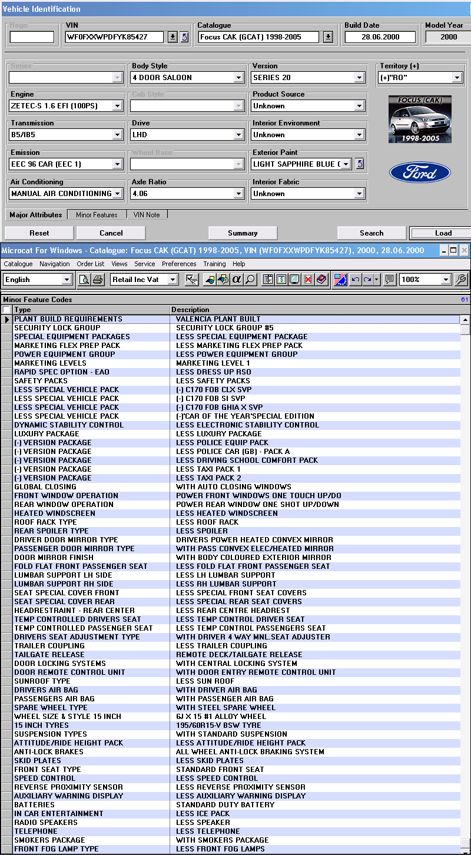Click the alpha symbol toolbar icon
Screen dimensions: 471x855
coord(237,280)
